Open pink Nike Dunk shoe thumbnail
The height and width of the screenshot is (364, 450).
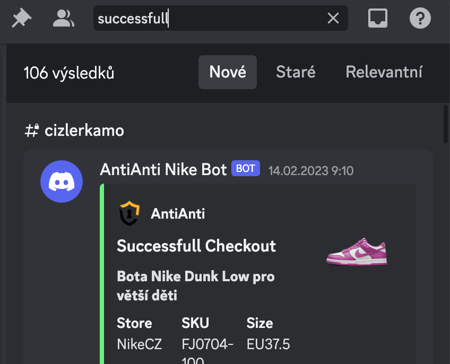click(x=357, y=251)
